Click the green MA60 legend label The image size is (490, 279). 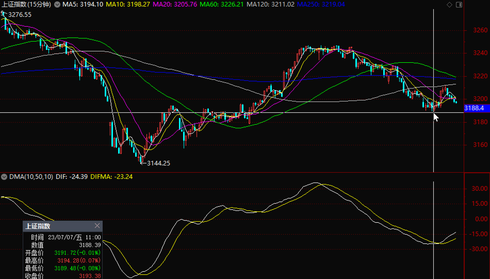point(222,5)
